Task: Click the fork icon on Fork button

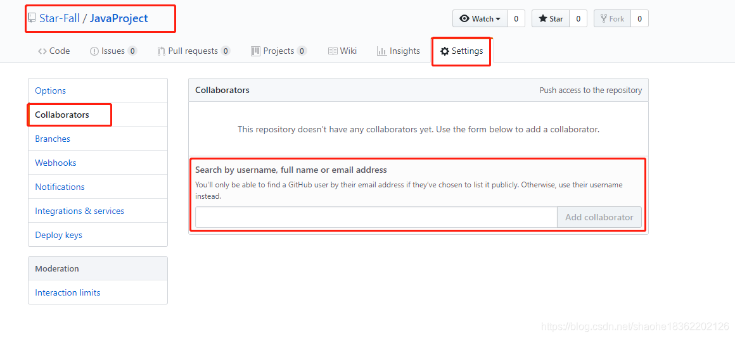Action: (604, 19)
